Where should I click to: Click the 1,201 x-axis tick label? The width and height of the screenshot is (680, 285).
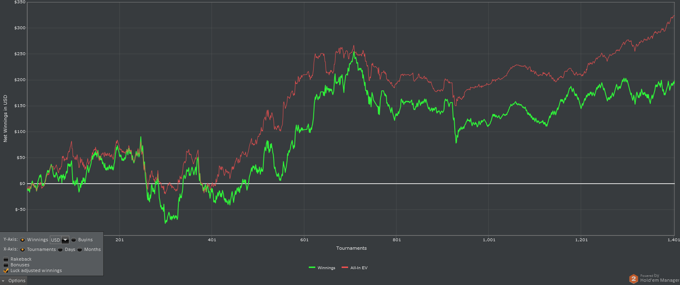click(582, 240)
